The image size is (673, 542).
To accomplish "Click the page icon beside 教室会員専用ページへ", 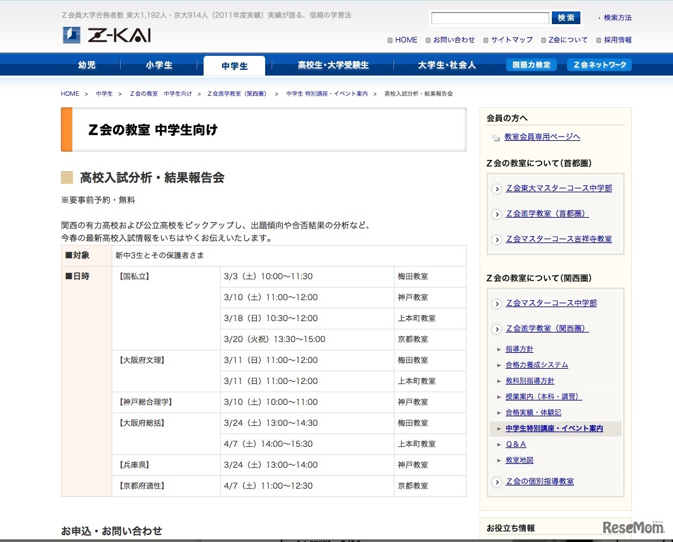I will click(x=496, y=138).
